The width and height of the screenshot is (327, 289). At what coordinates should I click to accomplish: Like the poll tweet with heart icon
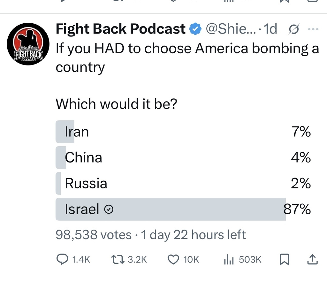(173, 260)
